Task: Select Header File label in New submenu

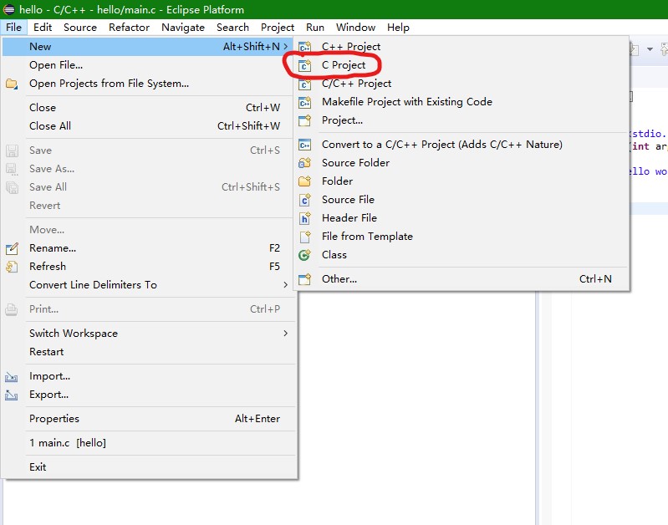Action: pos(349,217)
